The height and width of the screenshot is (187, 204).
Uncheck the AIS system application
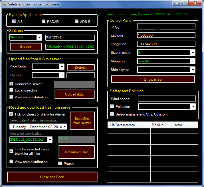point(14,21)
